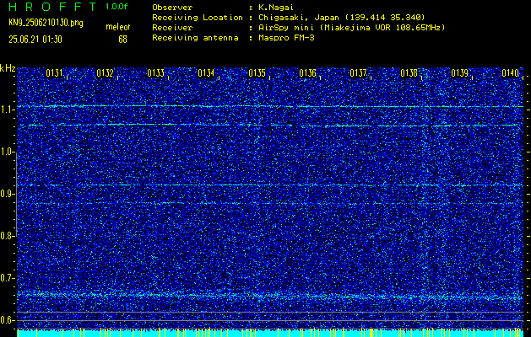Screen dimensions: 531x337
Task: Click the Observer label
Action: click(172, 7)
